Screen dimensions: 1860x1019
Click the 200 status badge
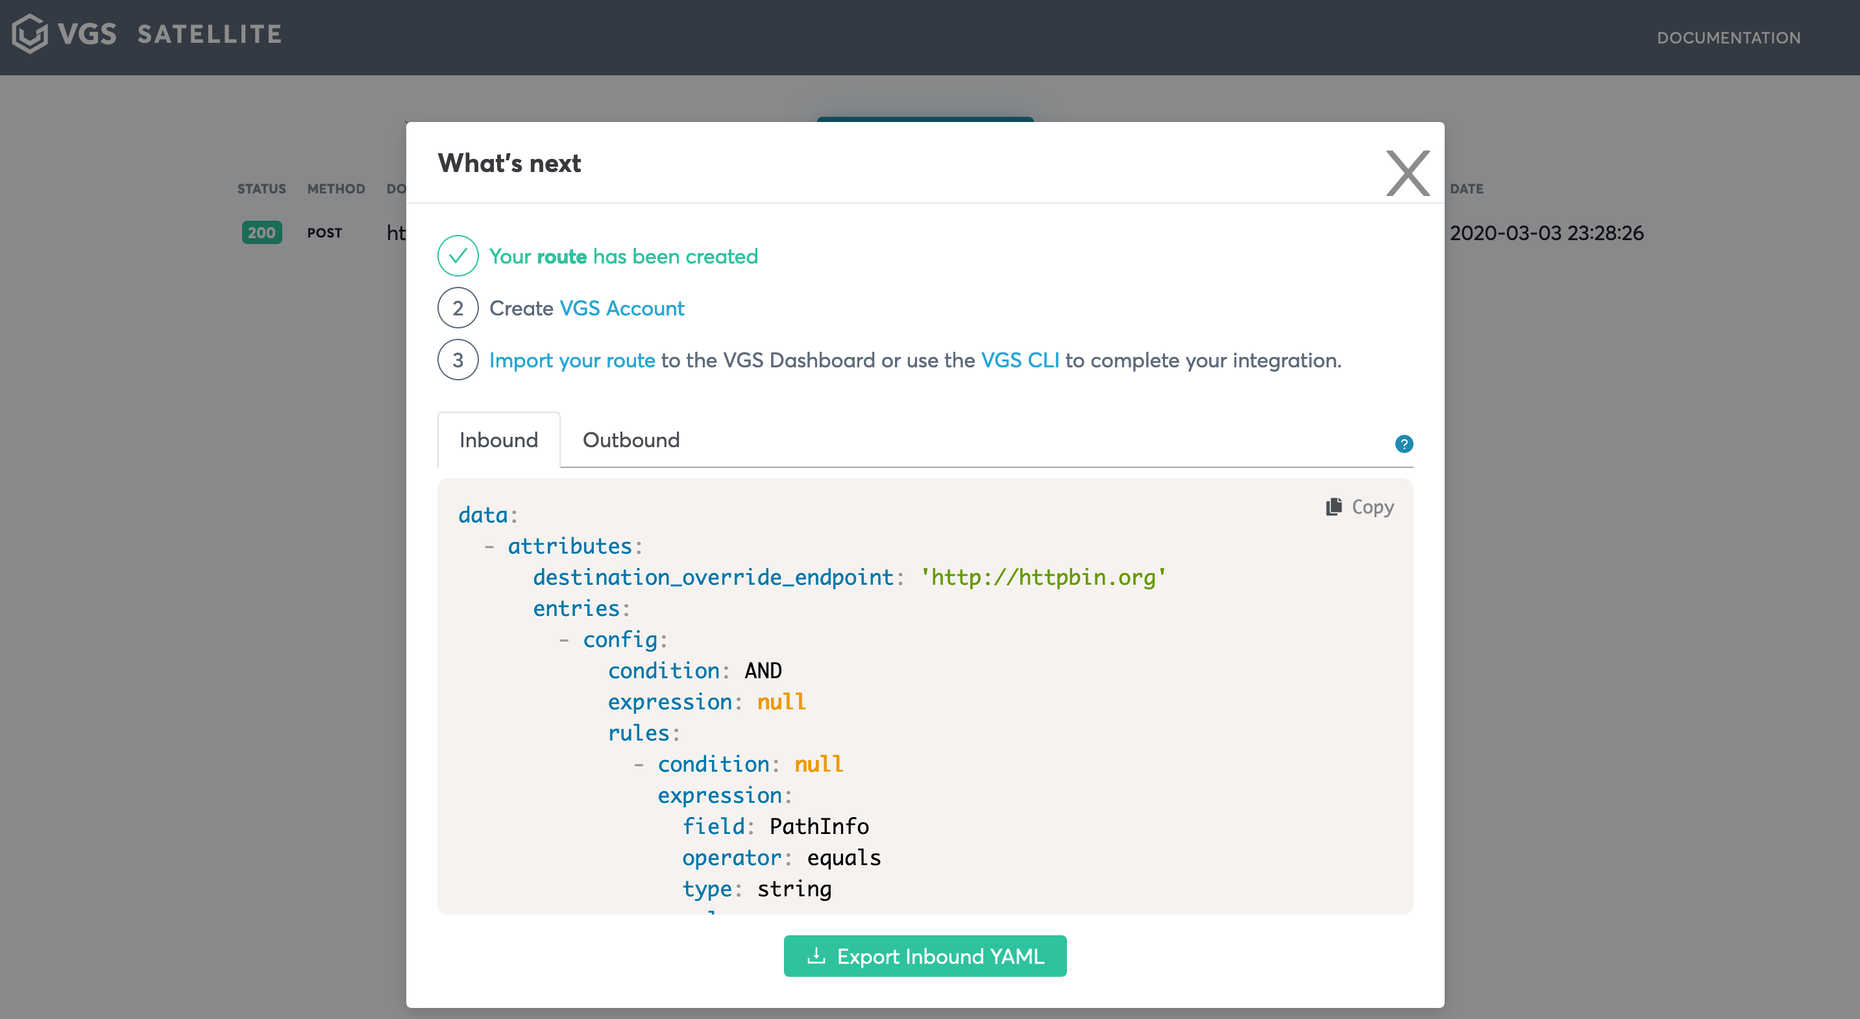262,232
